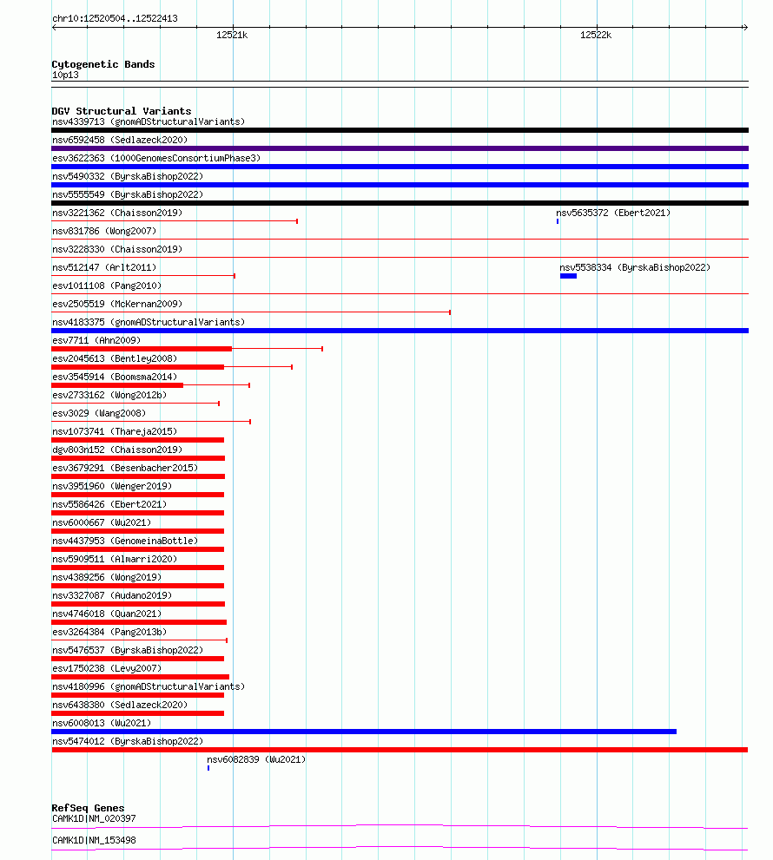This screenshot has height=860, width=773.
Task: Select nsv1073741 Thareja2015 label
Action: click(x=115, y=431)
